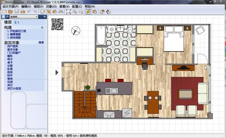Collapse the 构建 section
The width and height of the screenshot is (226, 138).
point(42,28)
